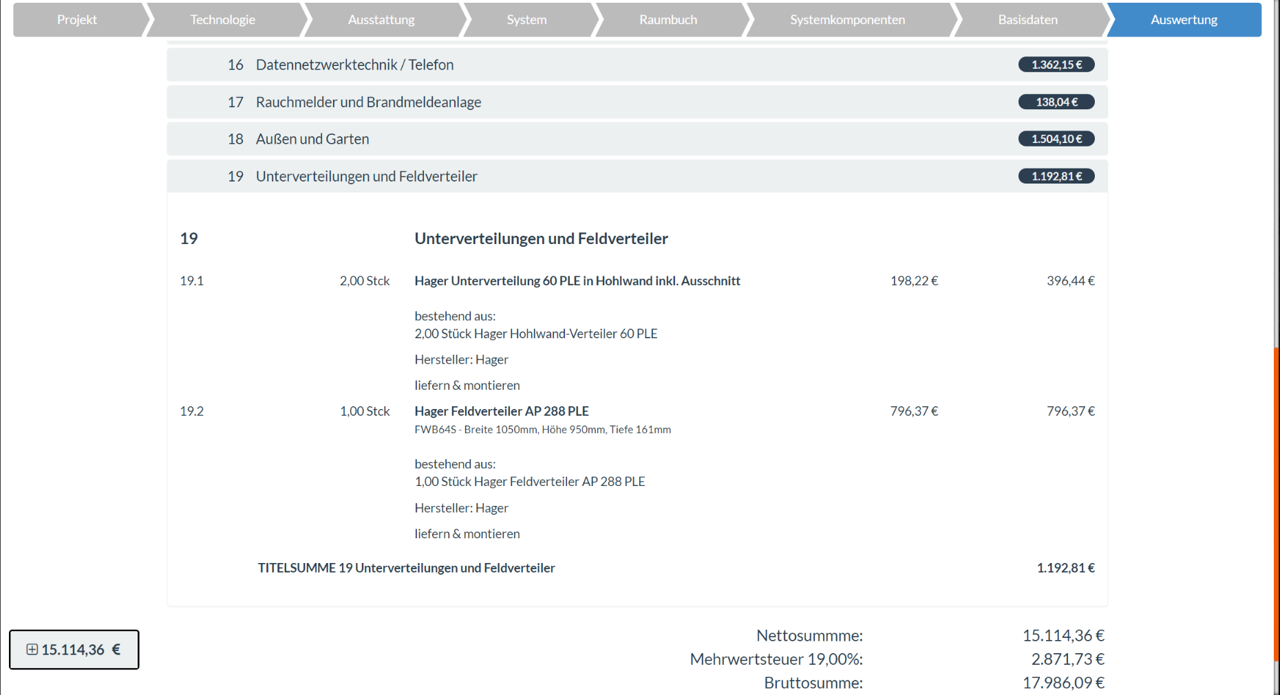The height and width of the screenshot is (695, 1280).
Task: Open the Systemkomponenten step
Action: coord(847,20)
